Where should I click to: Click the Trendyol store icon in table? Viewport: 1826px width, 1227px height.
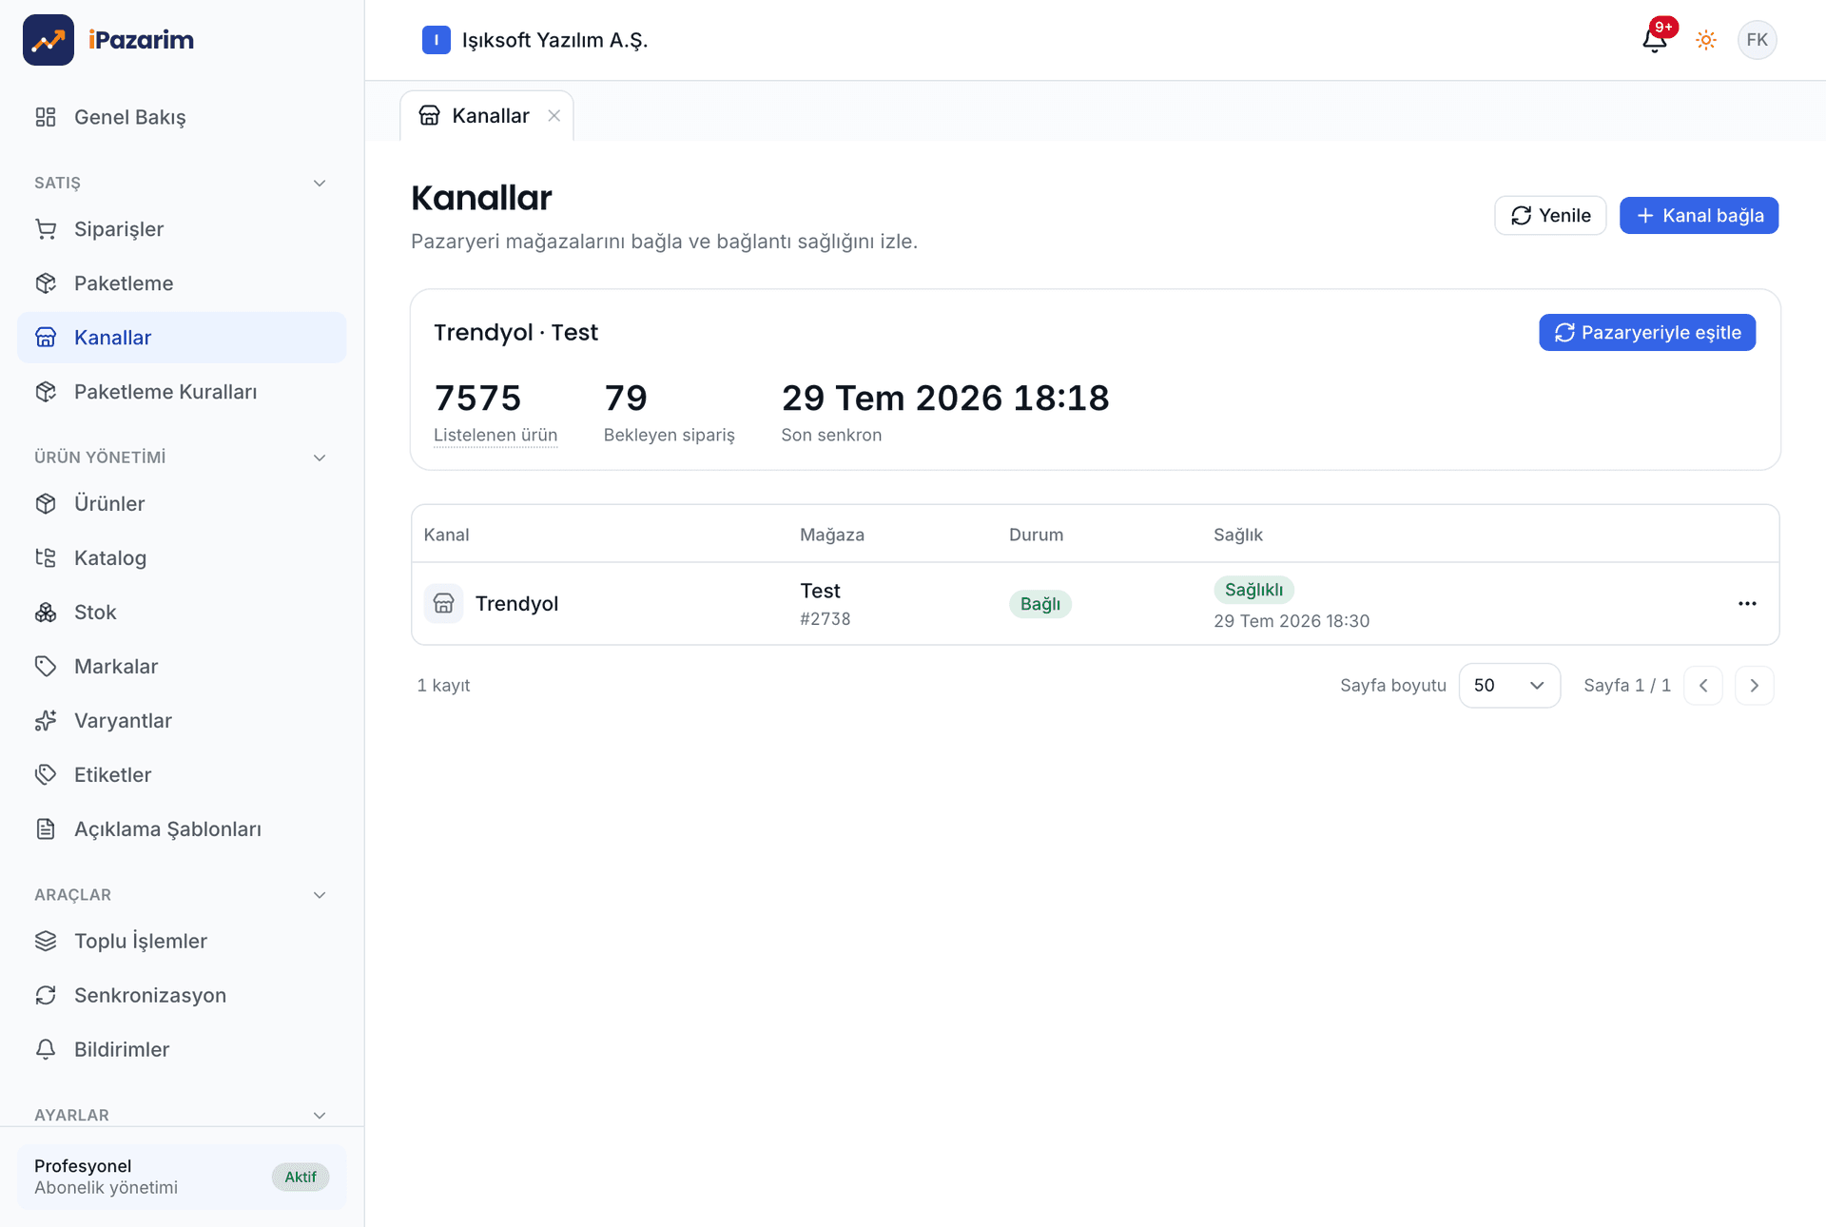443,604
